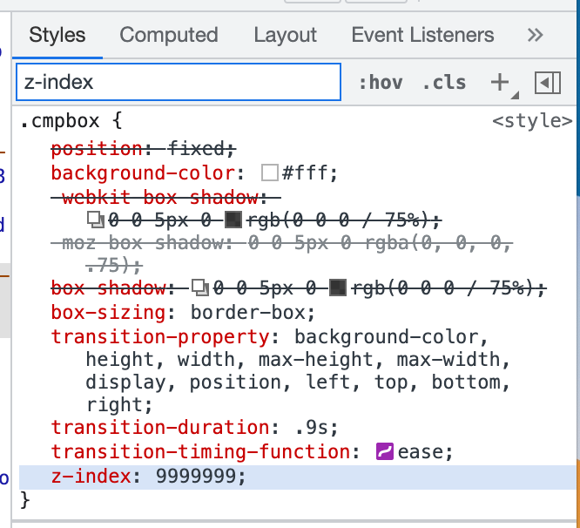This screenshot has width=580, height=528.
Task: Open the ease timing function editor icon
Action: point(385,452)
